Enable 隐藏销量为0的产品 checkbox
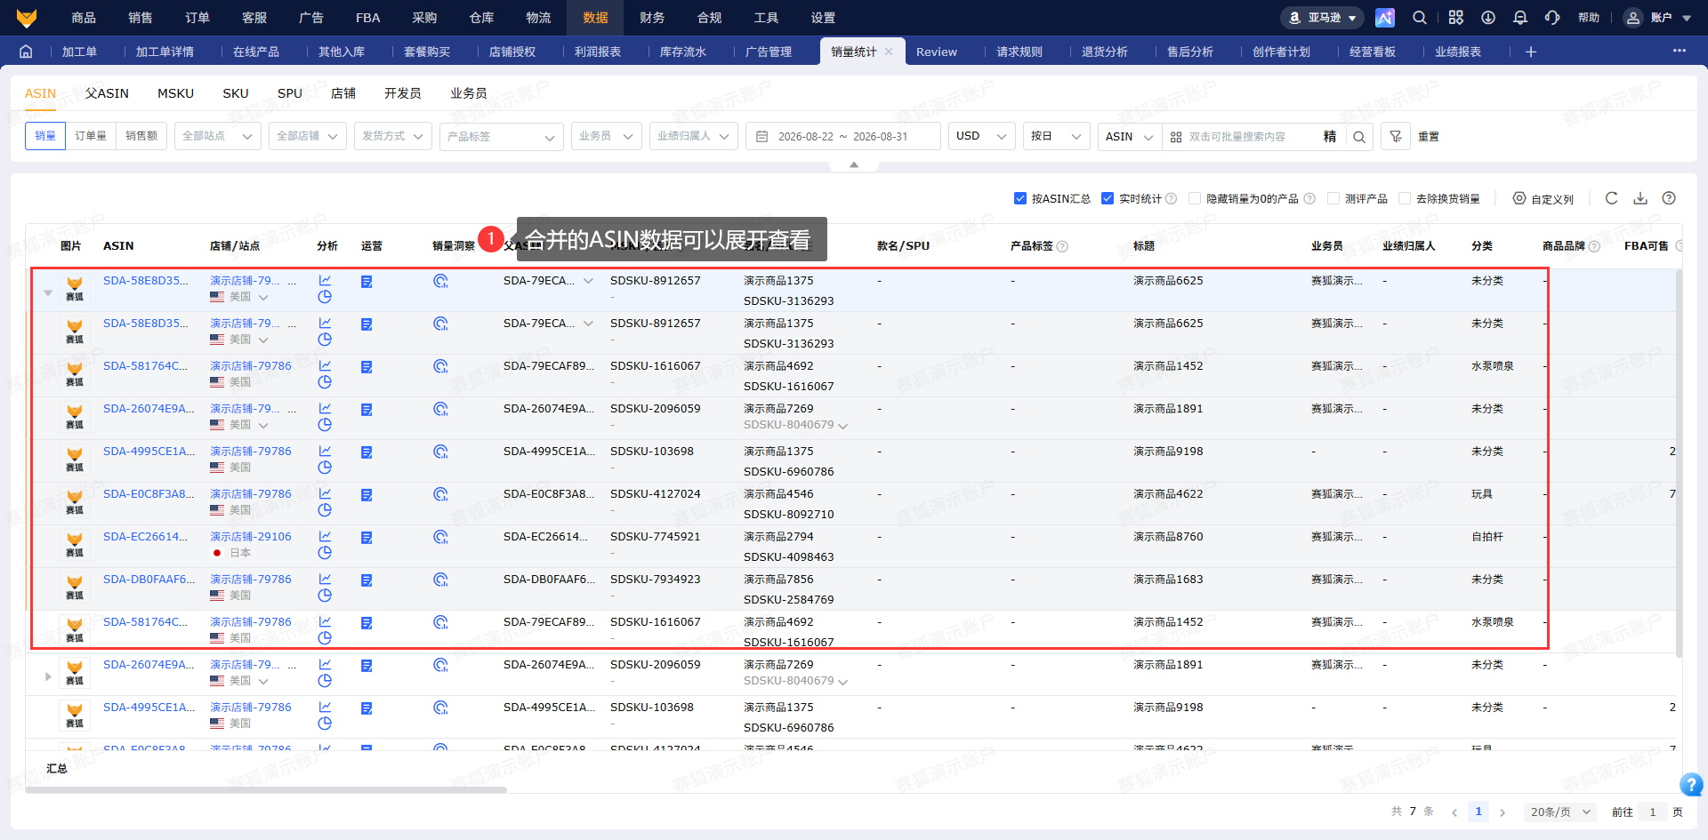The width and height of the screenshot is (1708, 840). (x=1195, y=198)
